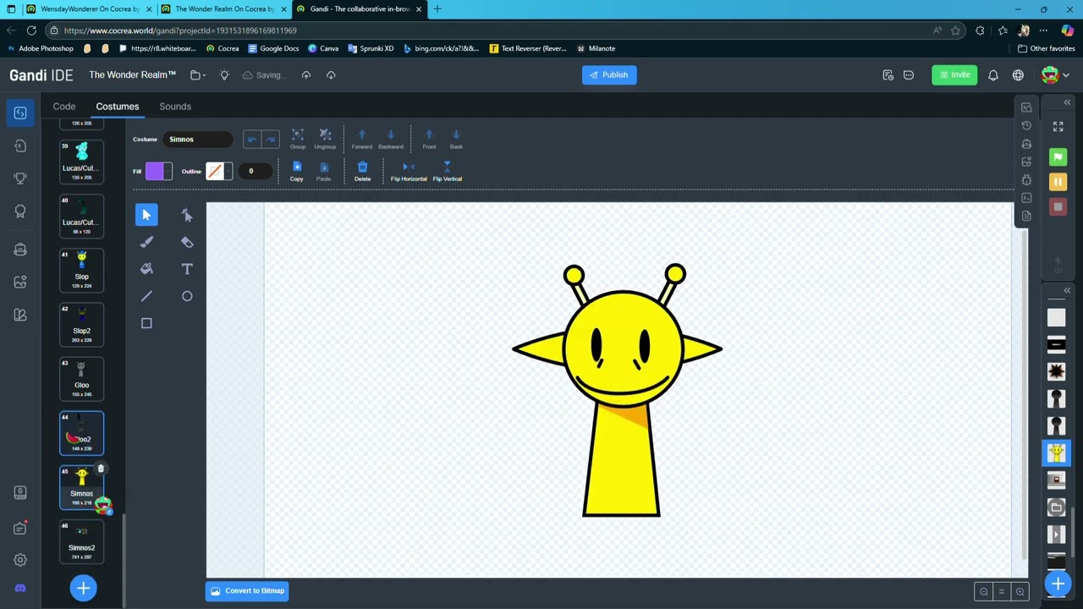Start project with green flag
The image size is (1083, 609).
click(1058, 157)
